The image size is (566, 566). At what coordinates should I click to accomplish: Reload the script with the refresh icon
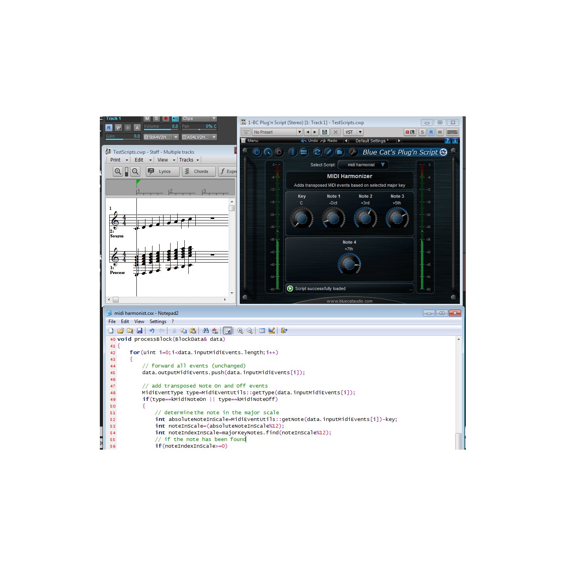tap(317, 152)
